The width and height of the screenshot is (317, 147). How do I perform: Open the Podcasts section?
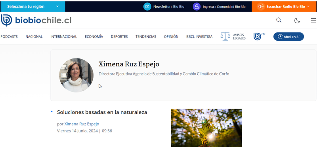9,36
